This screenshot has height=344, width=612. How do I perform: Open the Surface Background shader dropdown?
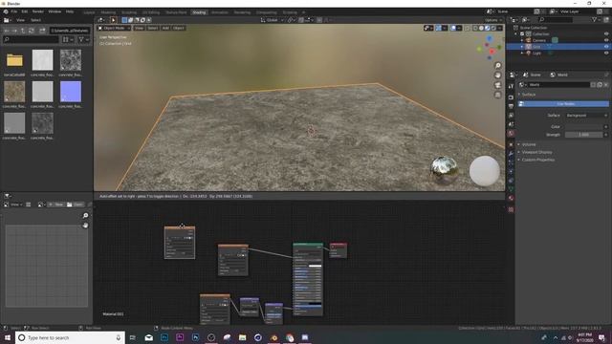[x=586, y=116]
